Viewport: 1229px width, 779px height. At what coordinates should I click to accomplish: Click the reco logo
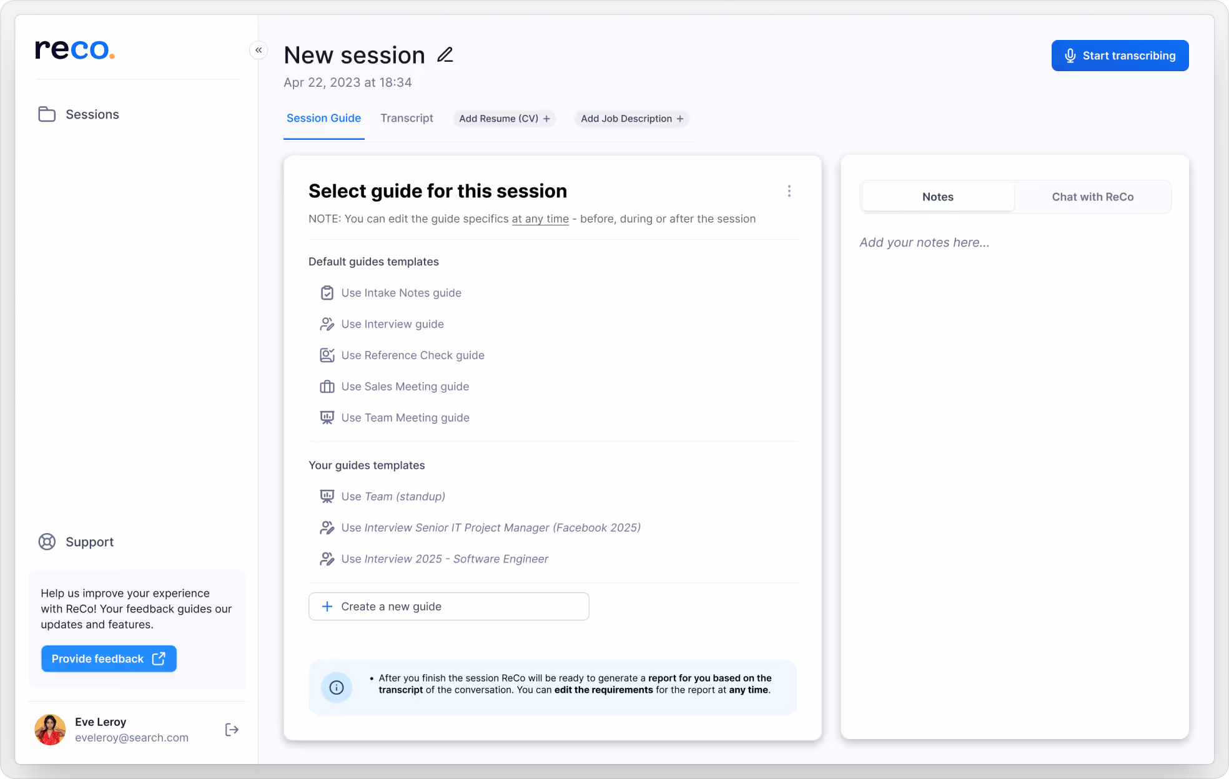tap(74, 50)
